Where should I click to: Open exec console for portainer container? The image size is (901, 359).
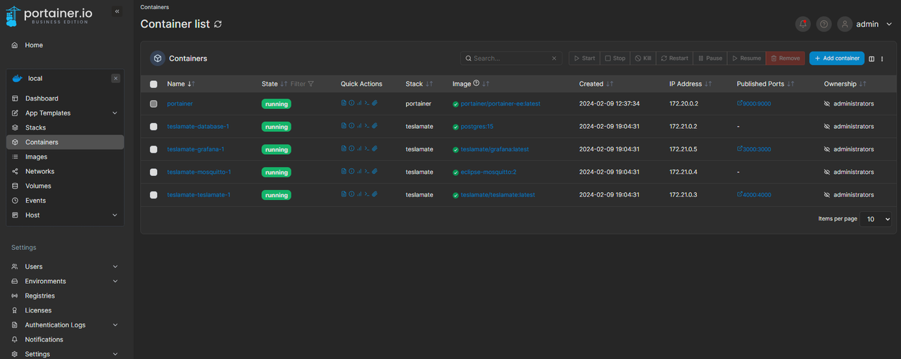[367, 103]
